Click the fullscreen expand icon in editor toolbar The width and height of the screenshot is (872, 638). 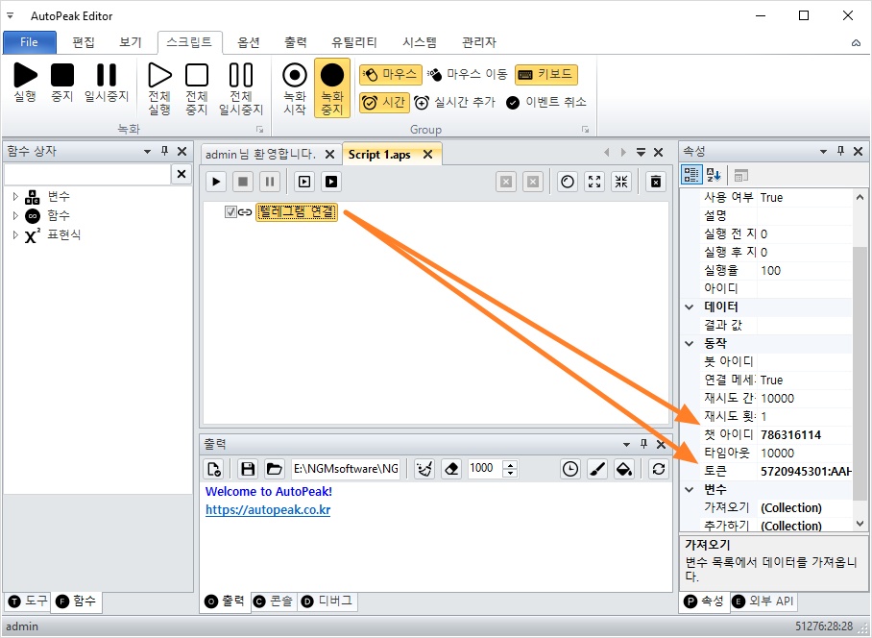[x=594, y=182]
